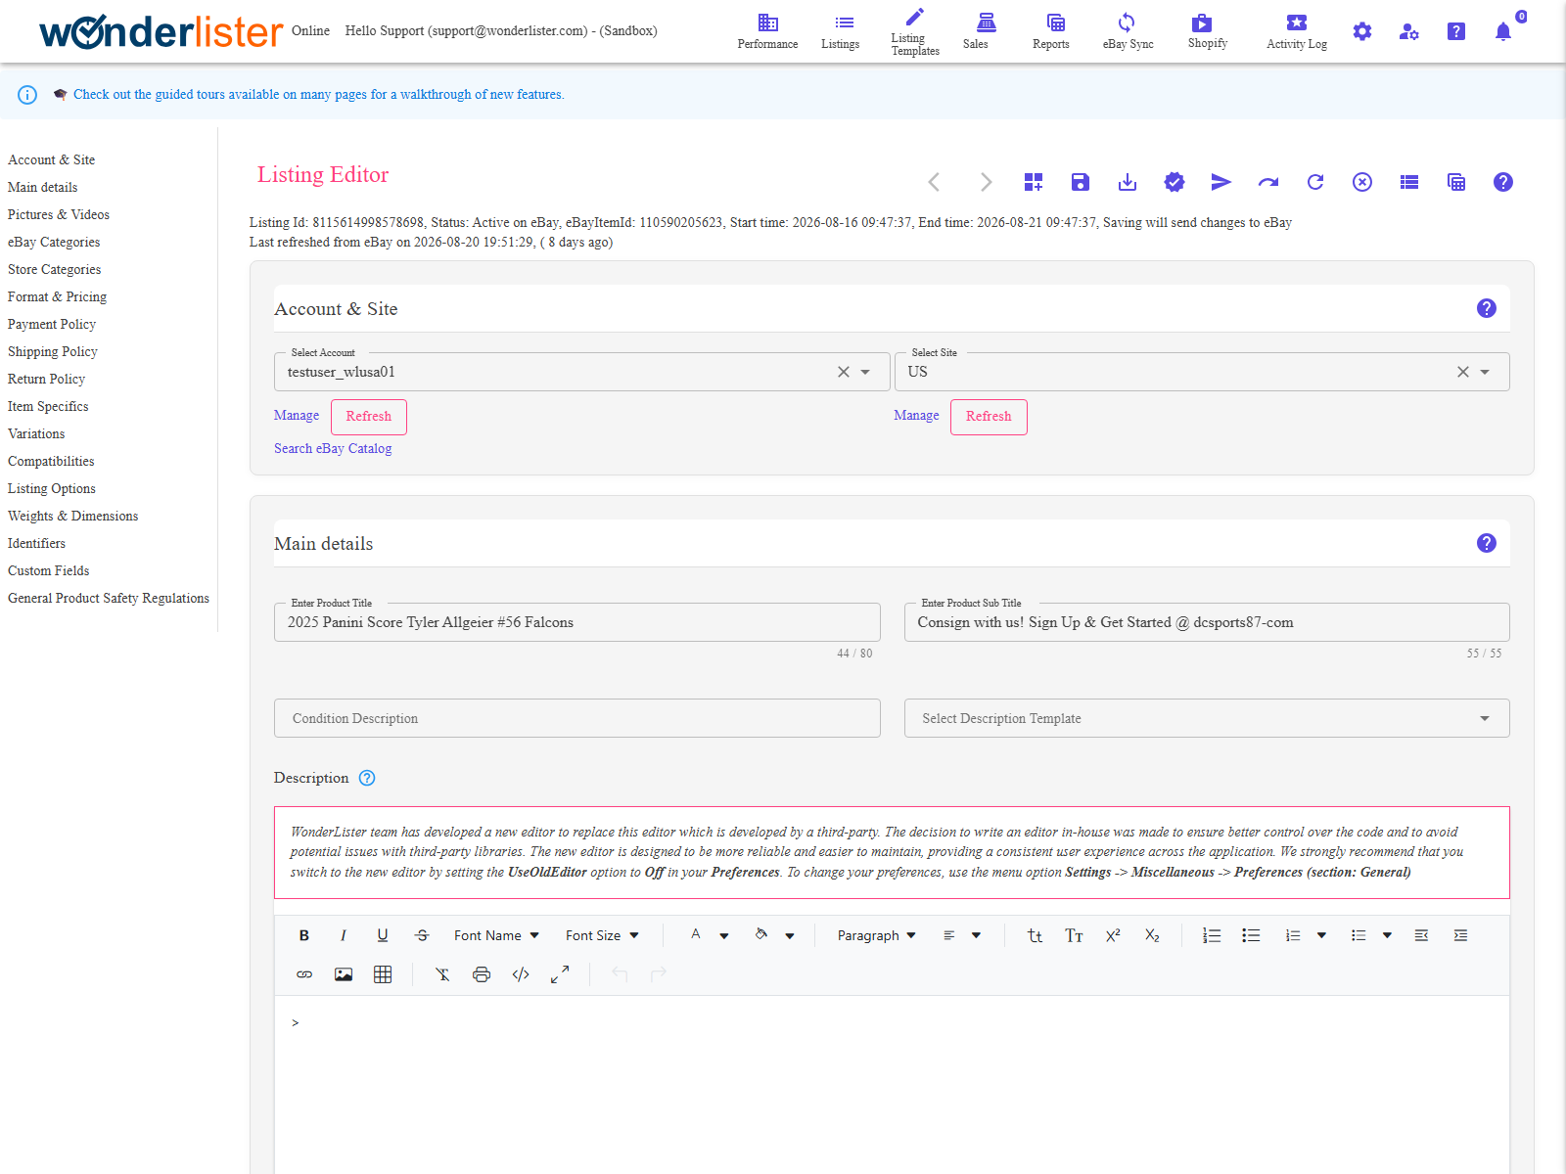Click the circled X cancel icon

click(x=1362, y=182)
